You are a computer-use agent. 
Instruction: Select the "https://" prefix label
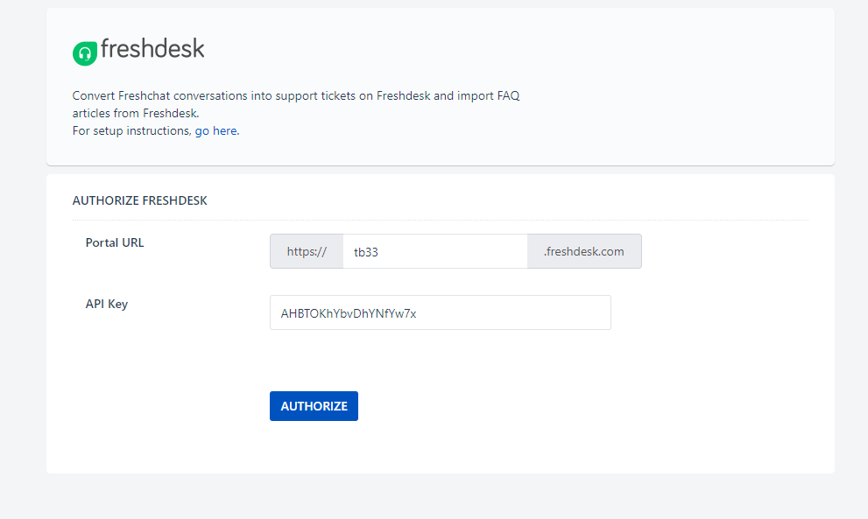(x=307, y=252)
